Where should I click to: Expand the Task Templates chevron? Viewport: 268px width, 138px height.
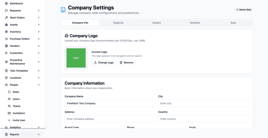pyautogui.click(x=39, y=71)
